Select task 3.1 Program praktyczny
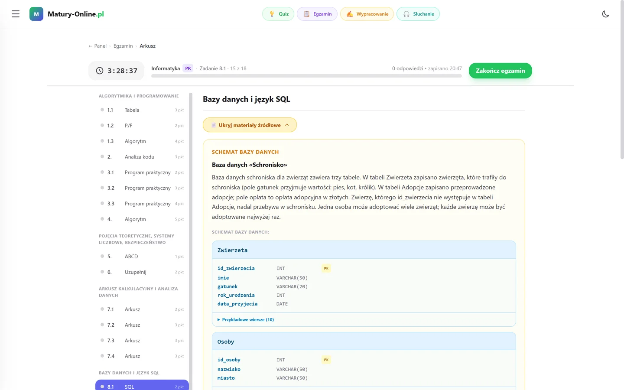Image resolution: width=624 pixels, height=390 pixels. click(x=142, y=172)
